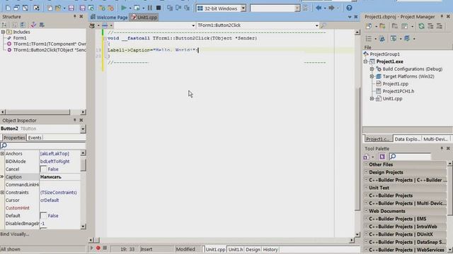Image resolution: width=453 pixels, height=254 pixels.
Task: Expand Target Platforms (Win32) node
Action: point(372,77)
